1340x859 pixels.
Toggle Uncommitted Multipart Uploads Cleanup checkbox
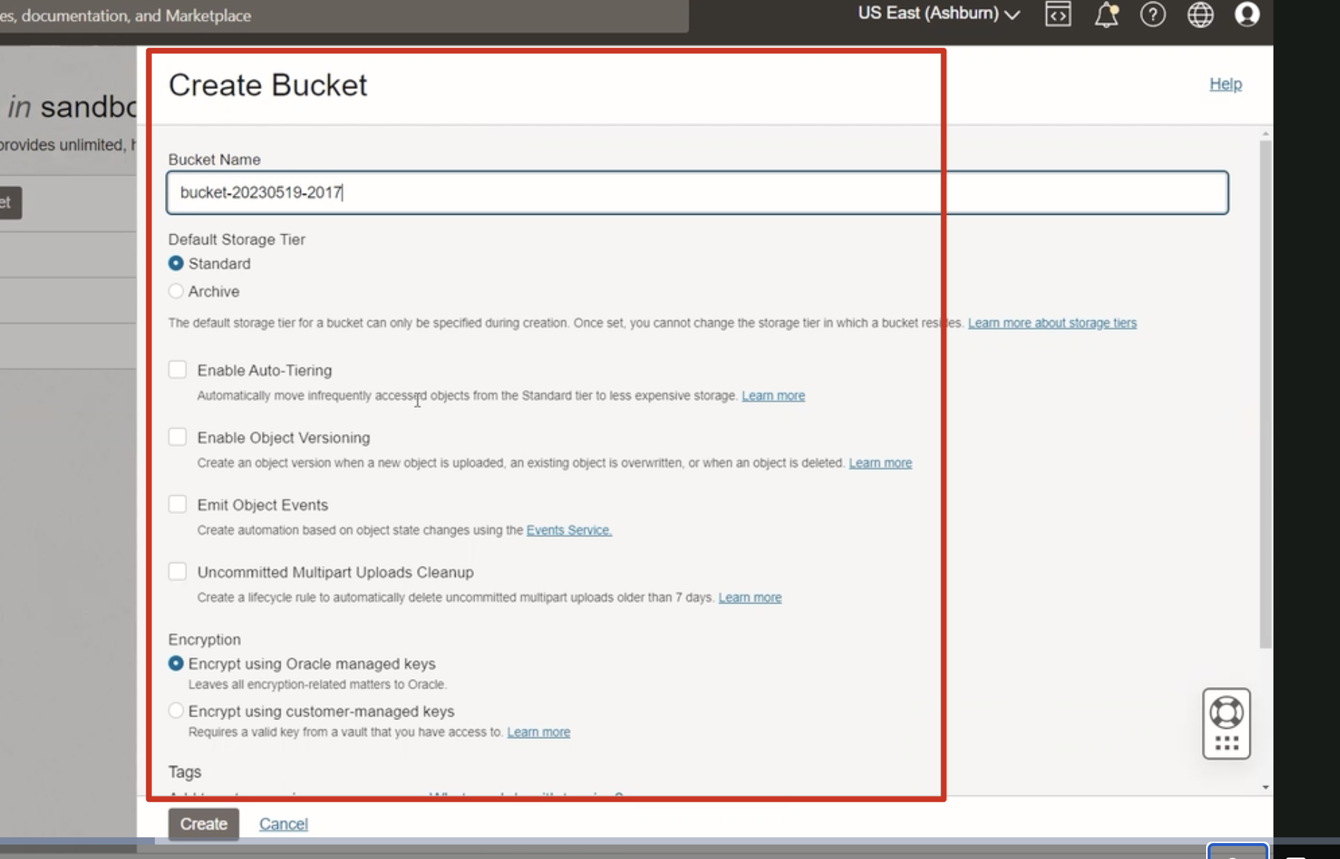pyautogui.click(x=177, y=572)
